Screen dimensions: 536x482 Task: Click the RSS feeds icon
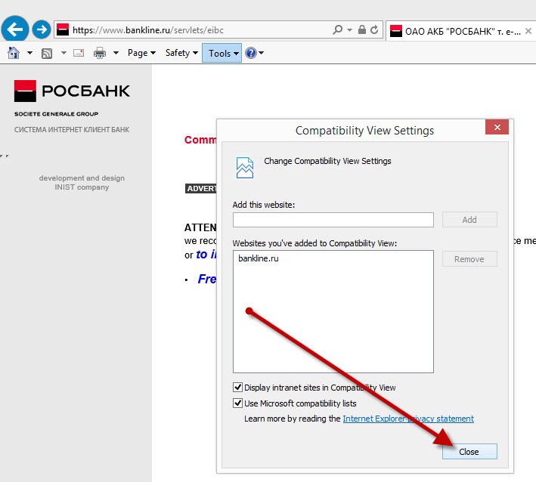(47, 54)
